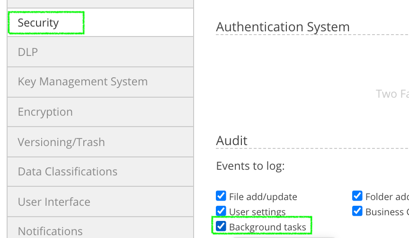This screenshot has width=409, height=238.
Task: Click the 'File add/update' label text
Action: [263, 197]
